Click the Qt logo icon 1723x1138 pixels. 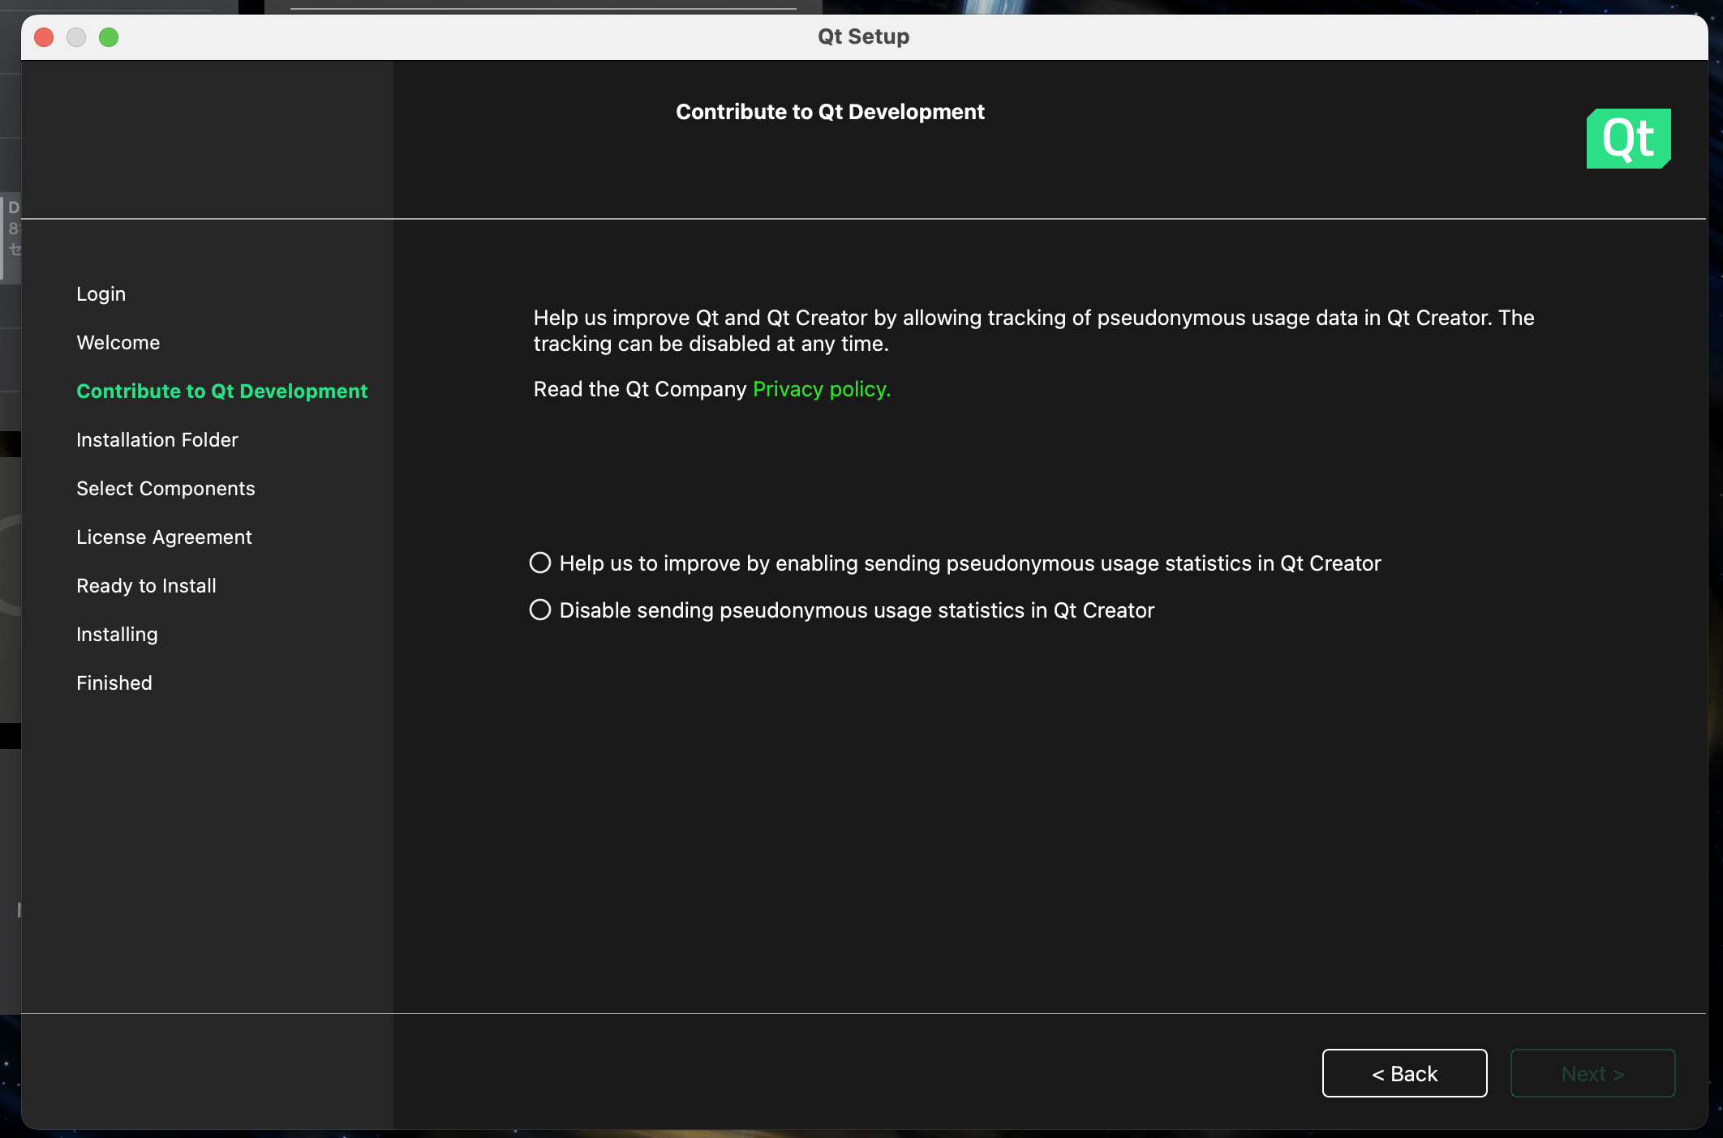click(1627, 138)
